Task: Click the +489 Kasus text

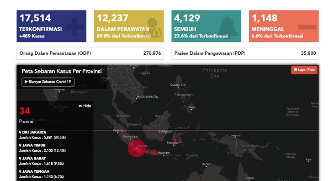Action: click(x=32, y=36)
